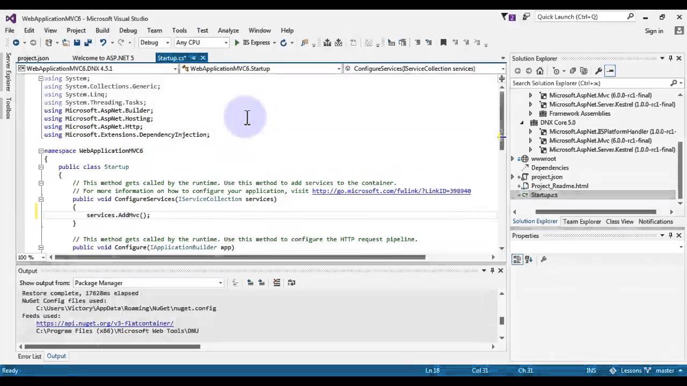Open the go.microsoft.com fwlink link in code

[x=391, y=191]
